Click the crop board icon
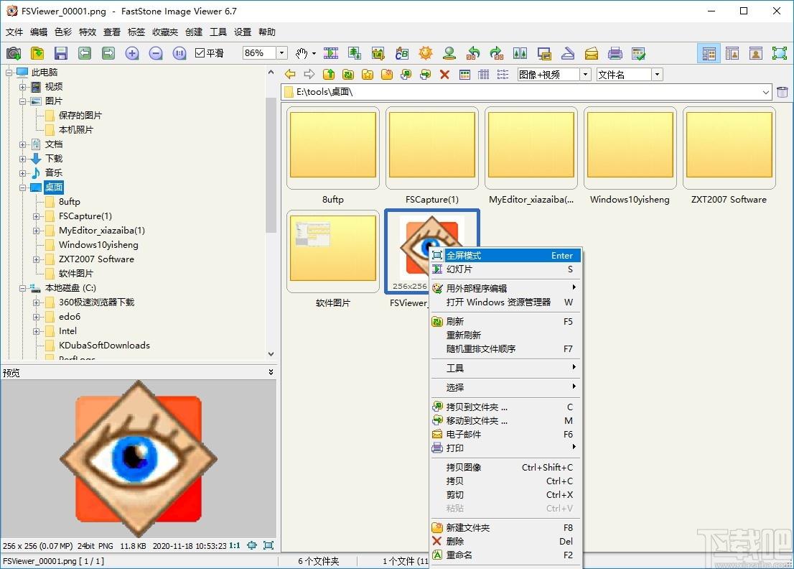Image resolution: width=794 pixels, height=569 pixels. [x=378, y=53]
